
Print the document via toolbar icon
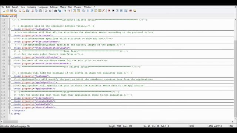click(27, 11)
